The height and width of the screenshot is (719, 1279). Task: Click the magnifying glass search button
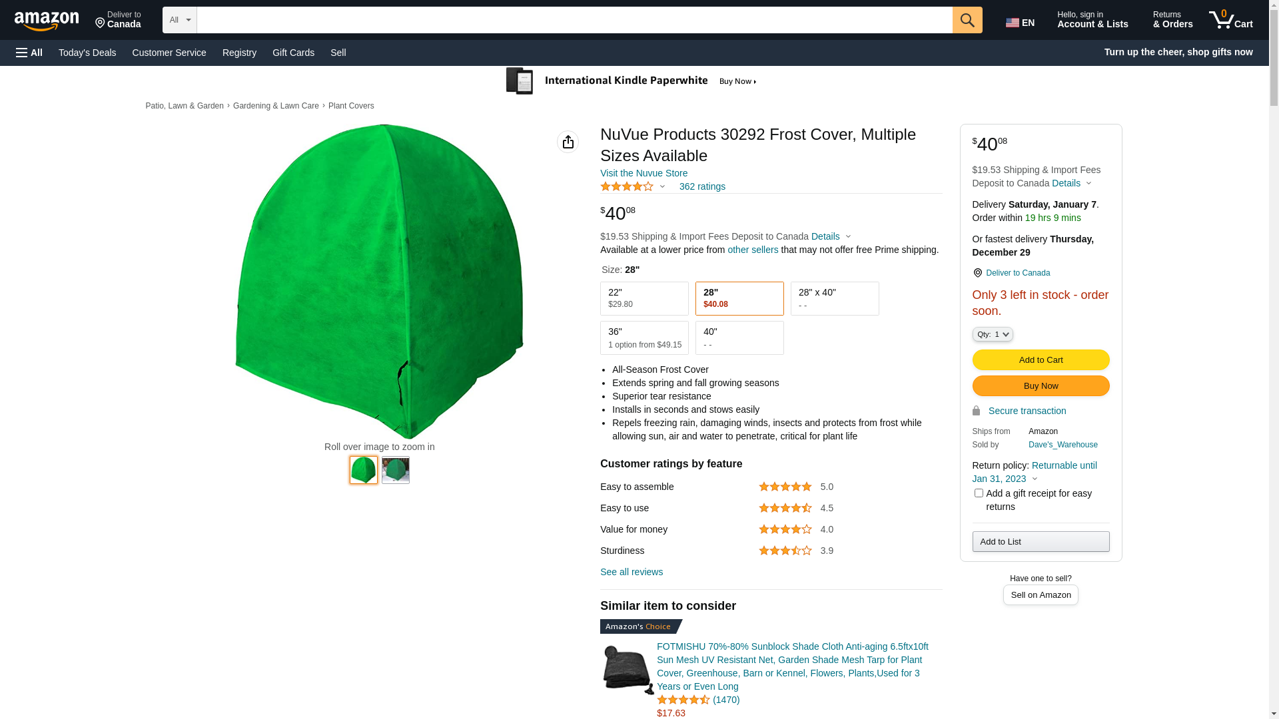tap(967, 20)
